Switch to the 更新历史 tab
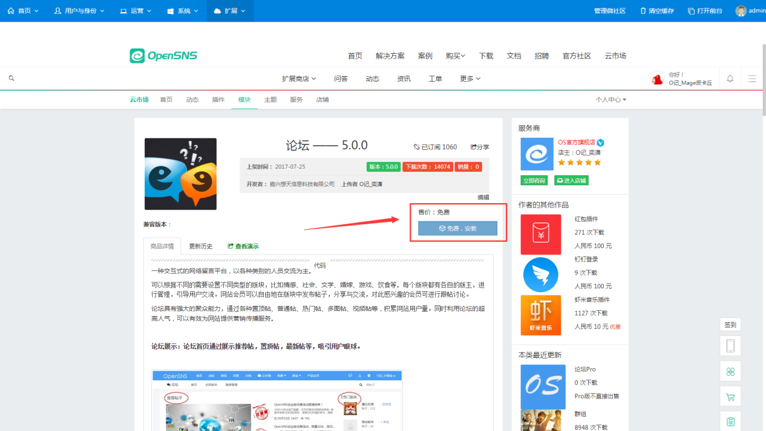 (201, 246)
